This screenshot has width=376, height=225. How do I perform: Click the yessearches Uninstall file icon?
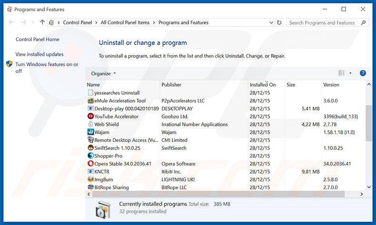90,93
